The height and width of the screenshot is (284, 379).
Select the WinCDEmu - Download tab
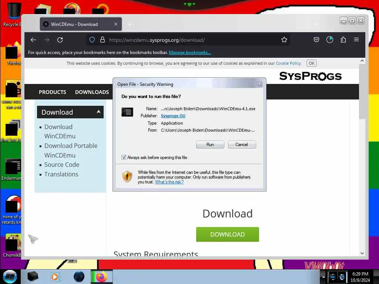point(81,24)
